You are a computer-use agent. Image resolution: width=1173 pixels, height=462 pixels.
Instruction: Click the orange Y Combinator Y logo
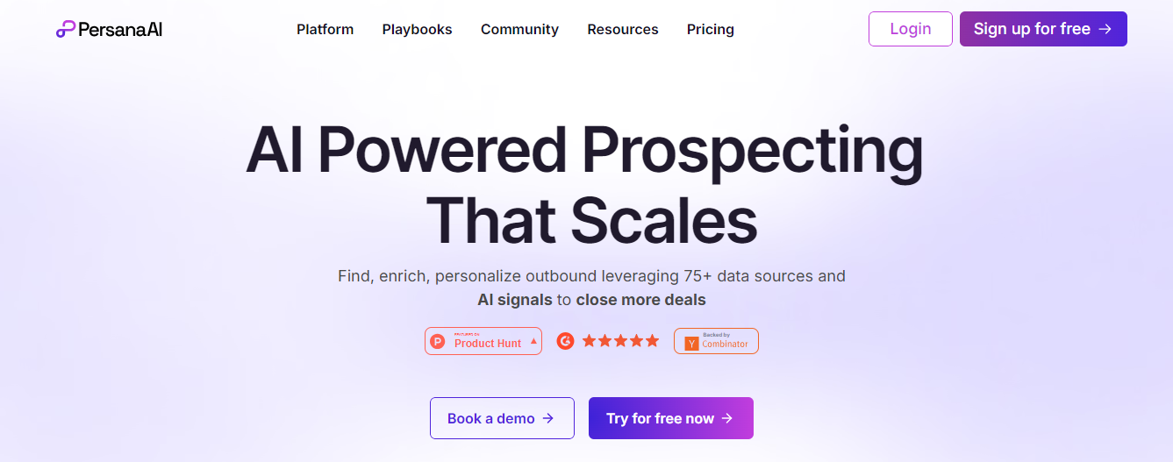pos(691,343)
